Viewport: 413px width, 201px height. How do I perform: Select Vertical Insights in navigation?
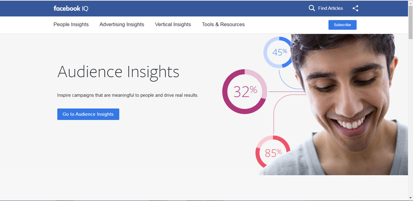click(x=173, y=25)
